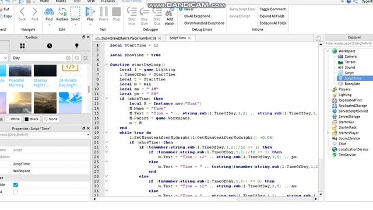Click Toggle Comment action
Image resolution: width=373 pixels, height=210 pixels.
[x=273, y=9]
